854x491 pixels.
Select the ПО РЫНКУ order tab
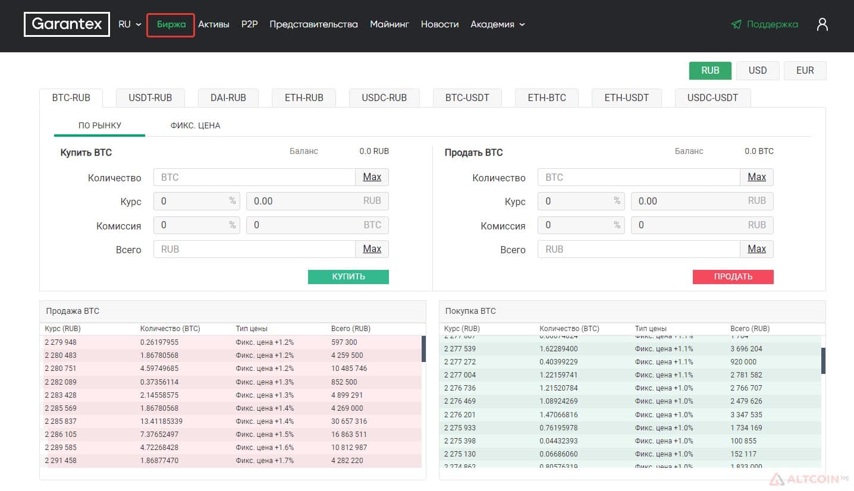[100, 125]
